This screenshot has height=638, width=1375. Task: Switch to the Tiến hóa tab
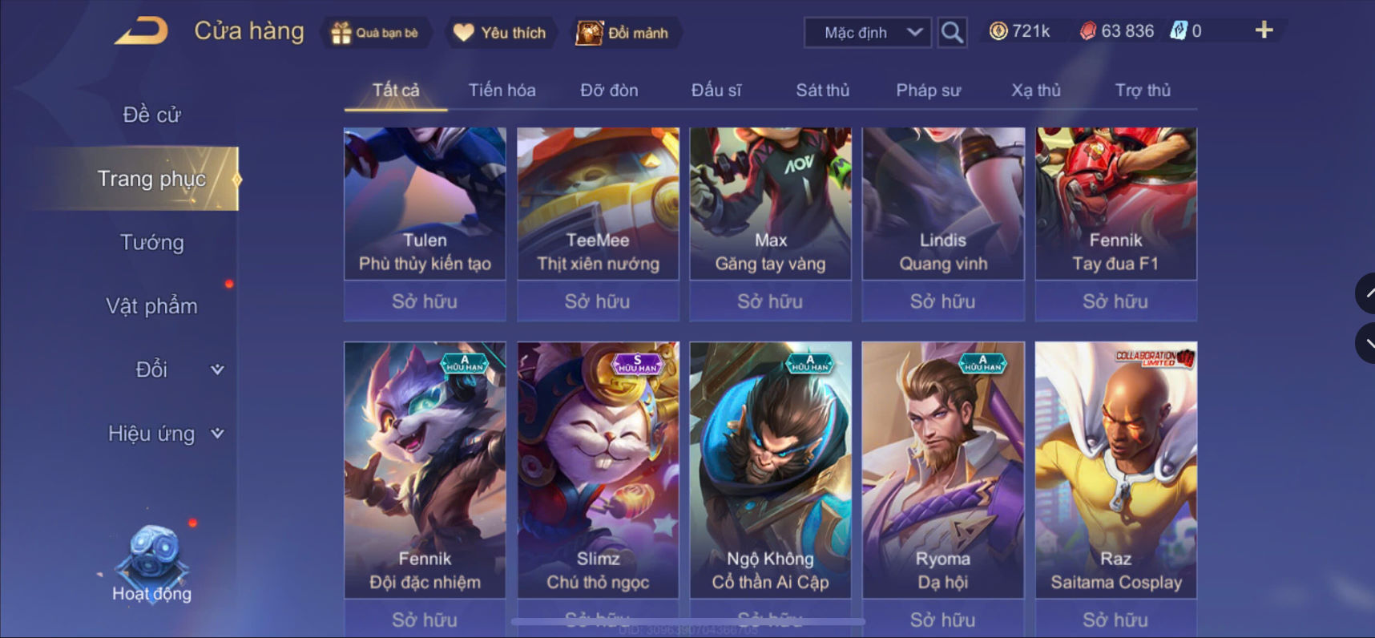[x=502, y=91]
